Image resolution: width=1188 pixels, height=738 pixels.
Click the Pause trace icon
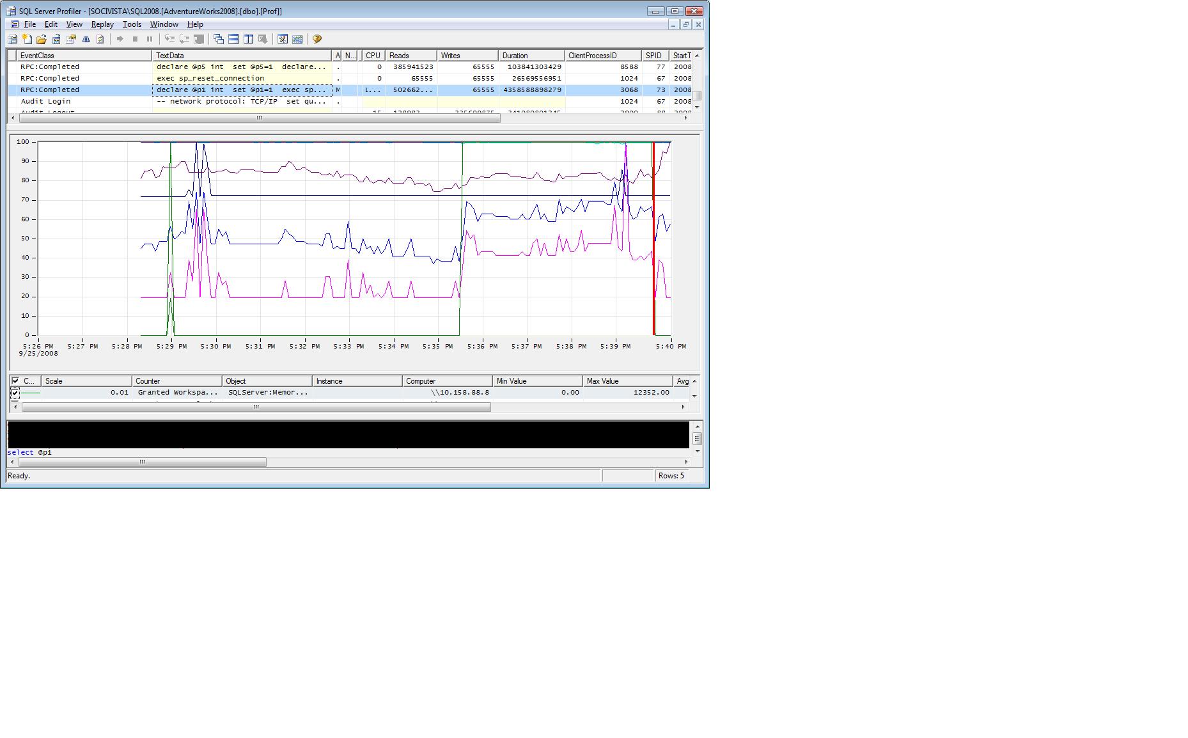tap(150, 39)
